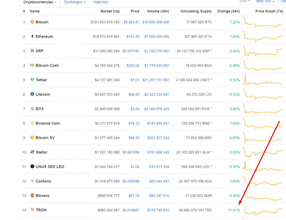This screenshot has height=220, width=286.
Task: Click the Stellar logo icon
Action: (x=32, y=152)
